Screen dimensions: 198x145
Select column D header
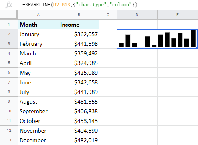pos(137,14)
